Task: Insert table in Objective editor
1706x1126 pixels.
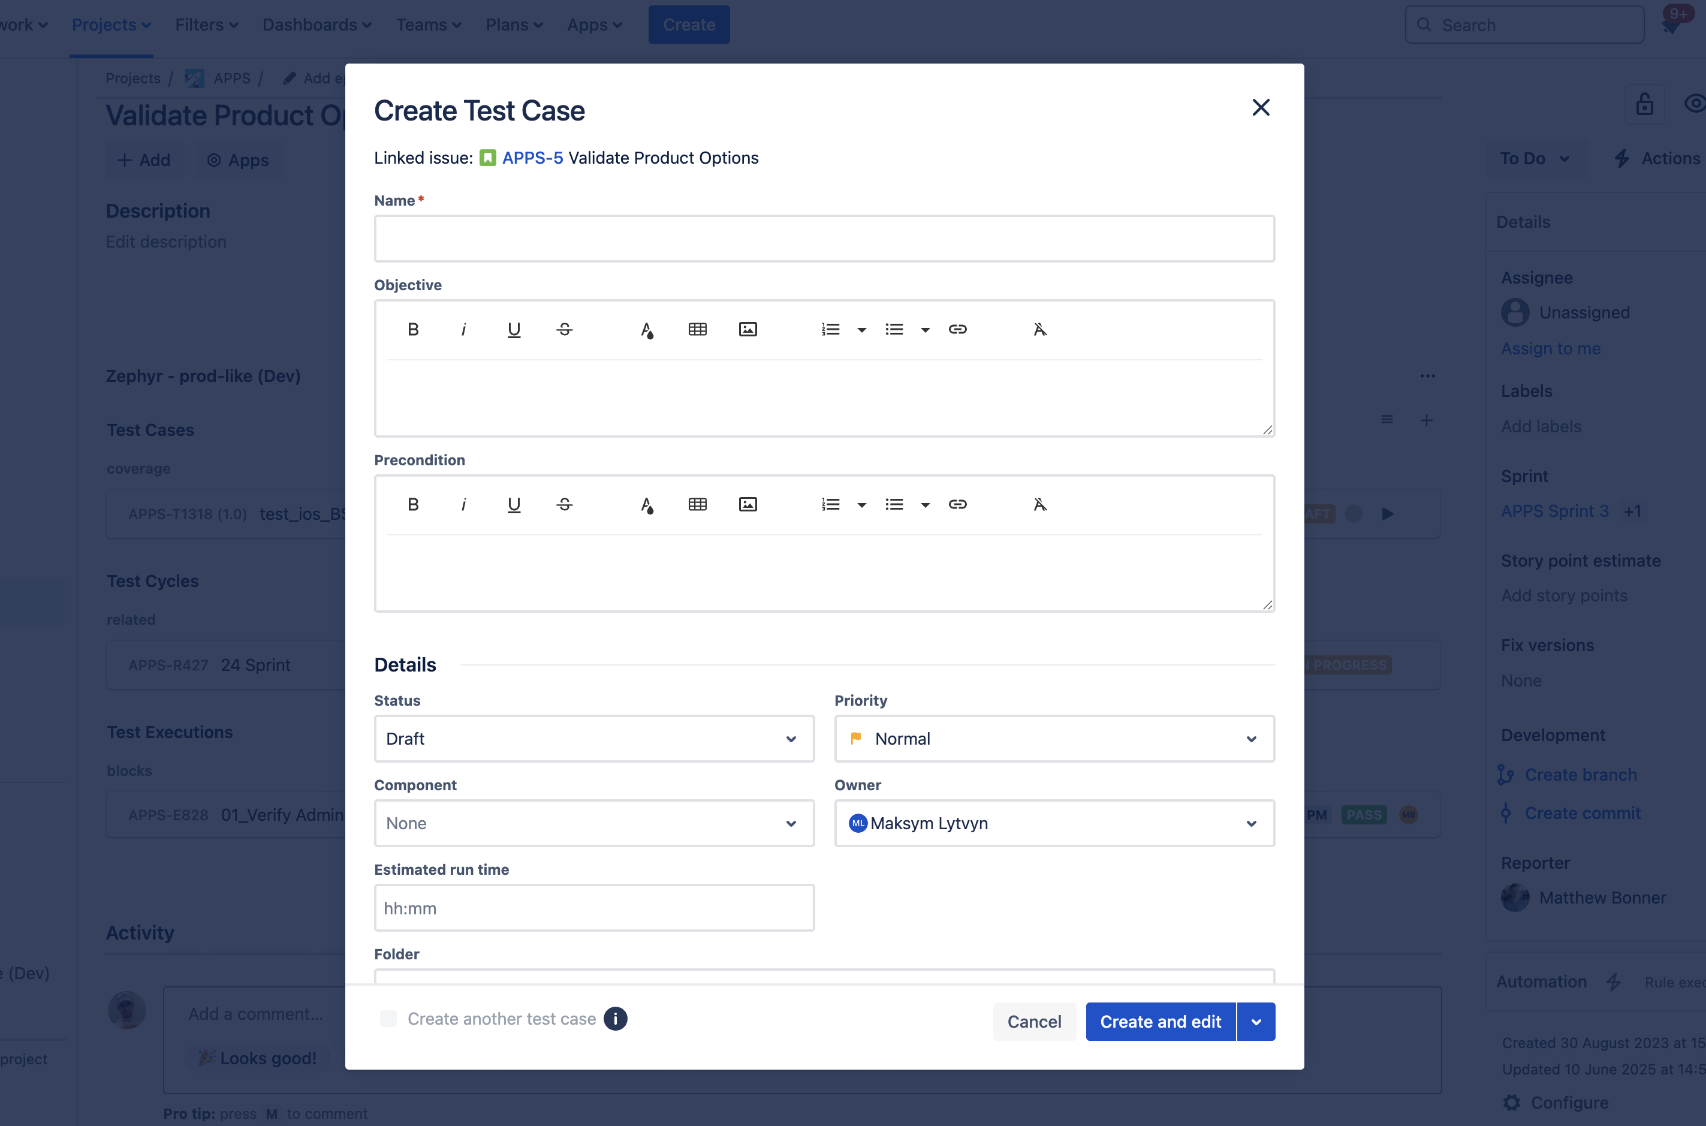Action: coord(697,330)
